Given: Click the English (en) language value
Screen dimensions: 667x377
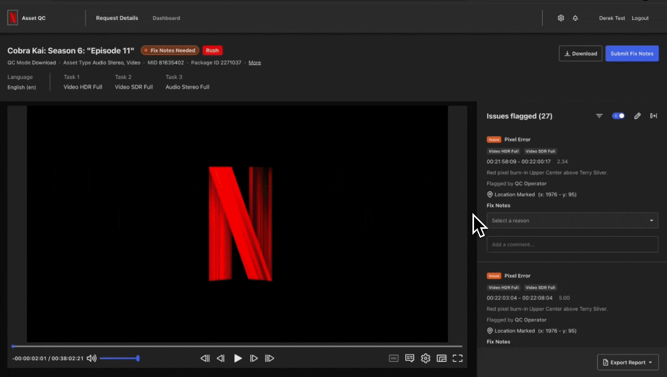Looking at the screenshot, I should [21, 87].
